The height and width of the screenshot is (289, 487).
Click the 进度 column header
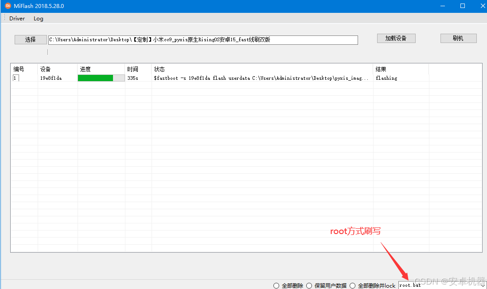click(x=101, y=69)
